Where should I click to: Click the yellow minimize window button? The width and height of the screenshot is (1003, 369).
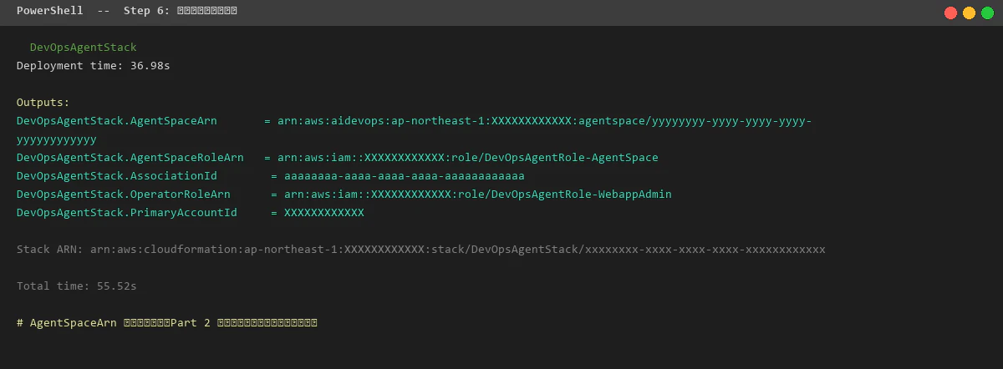(969, 13)
